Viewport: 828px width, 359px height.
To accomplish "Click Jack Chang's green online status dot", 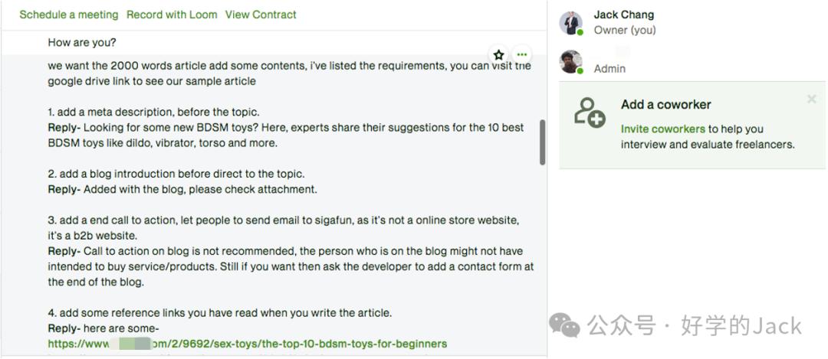I will [x=580, y=32].
